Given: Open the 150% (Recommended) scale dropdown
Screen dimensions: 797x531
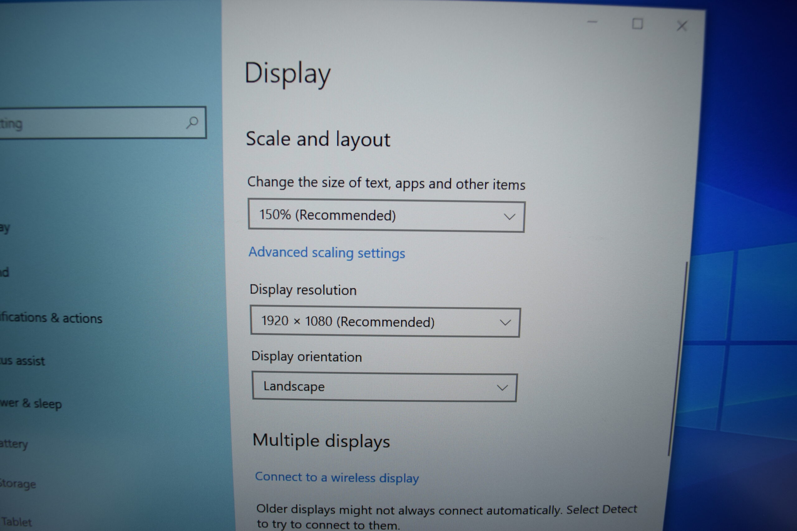Looking at the screenshot, I should point(386,216).
